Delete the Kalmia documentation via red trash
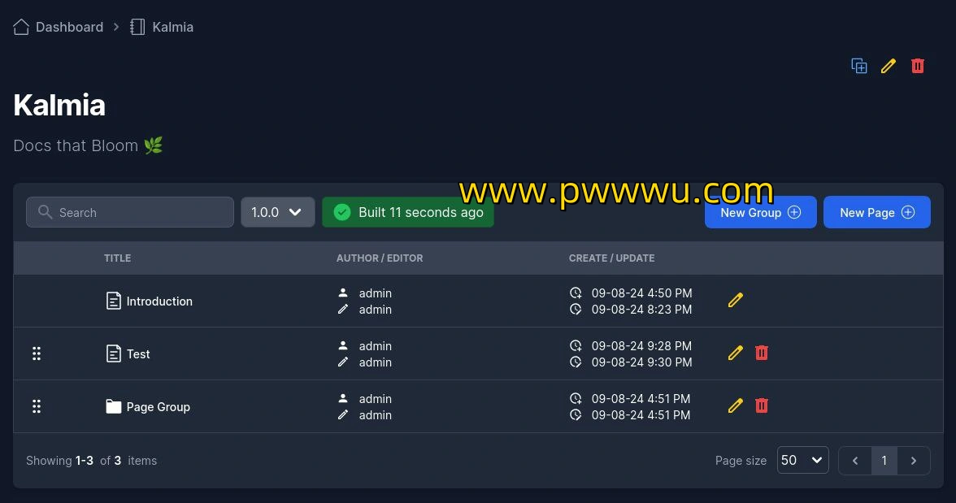Image resolution: width=956 pixels, height=503 pixels. coord(918,66)
